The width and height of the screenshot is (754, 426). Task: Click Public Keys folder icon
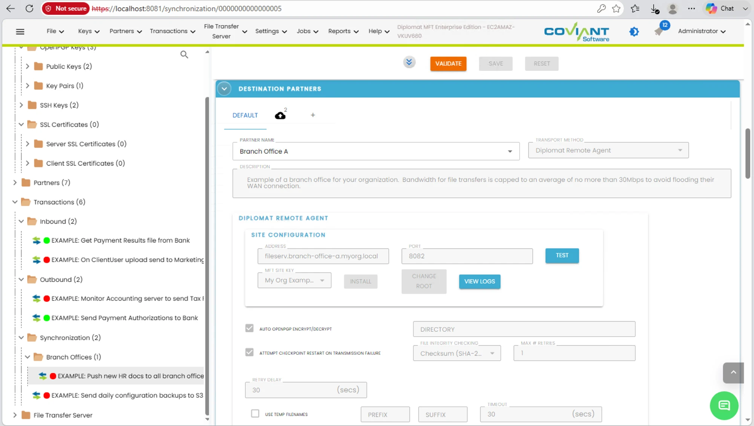tap(38, 66)
